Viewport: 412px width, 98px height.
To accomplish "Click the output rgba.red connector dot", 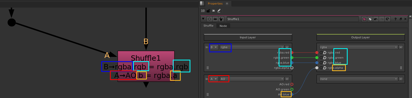I will click(317, 53).
